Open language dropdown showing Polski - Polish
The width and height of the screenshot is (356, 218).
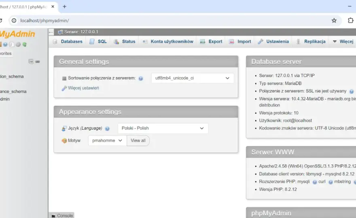(163, 128)
